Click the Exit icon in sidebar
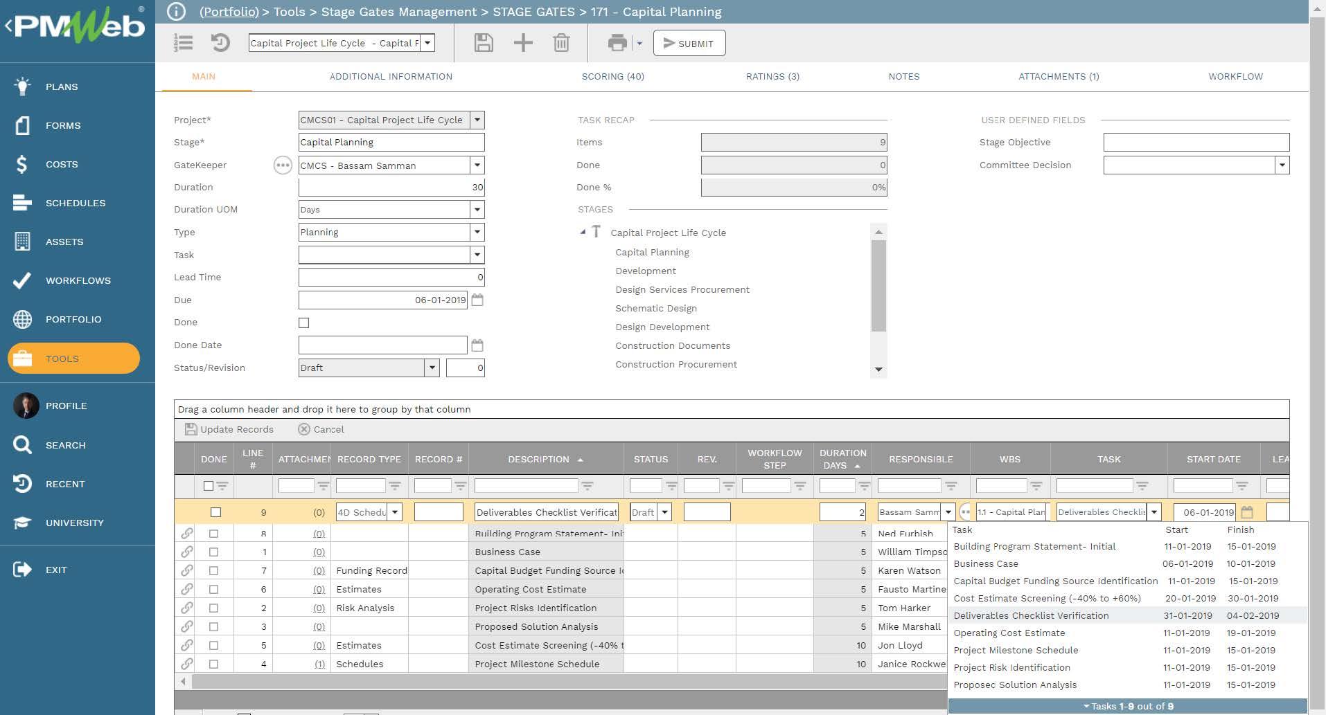 click(x=22, y=570)
